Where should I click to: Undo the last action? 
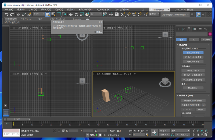[6, 15]
